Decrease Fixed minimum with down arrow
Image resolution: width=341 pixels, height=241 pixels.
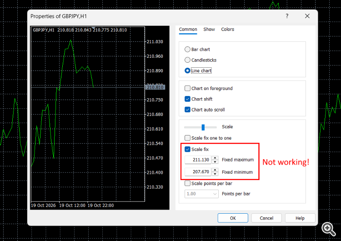[x=215, y=174]
